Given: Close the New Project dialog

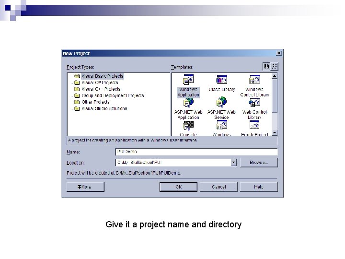Looking at the screenshot, I should 279,53.
